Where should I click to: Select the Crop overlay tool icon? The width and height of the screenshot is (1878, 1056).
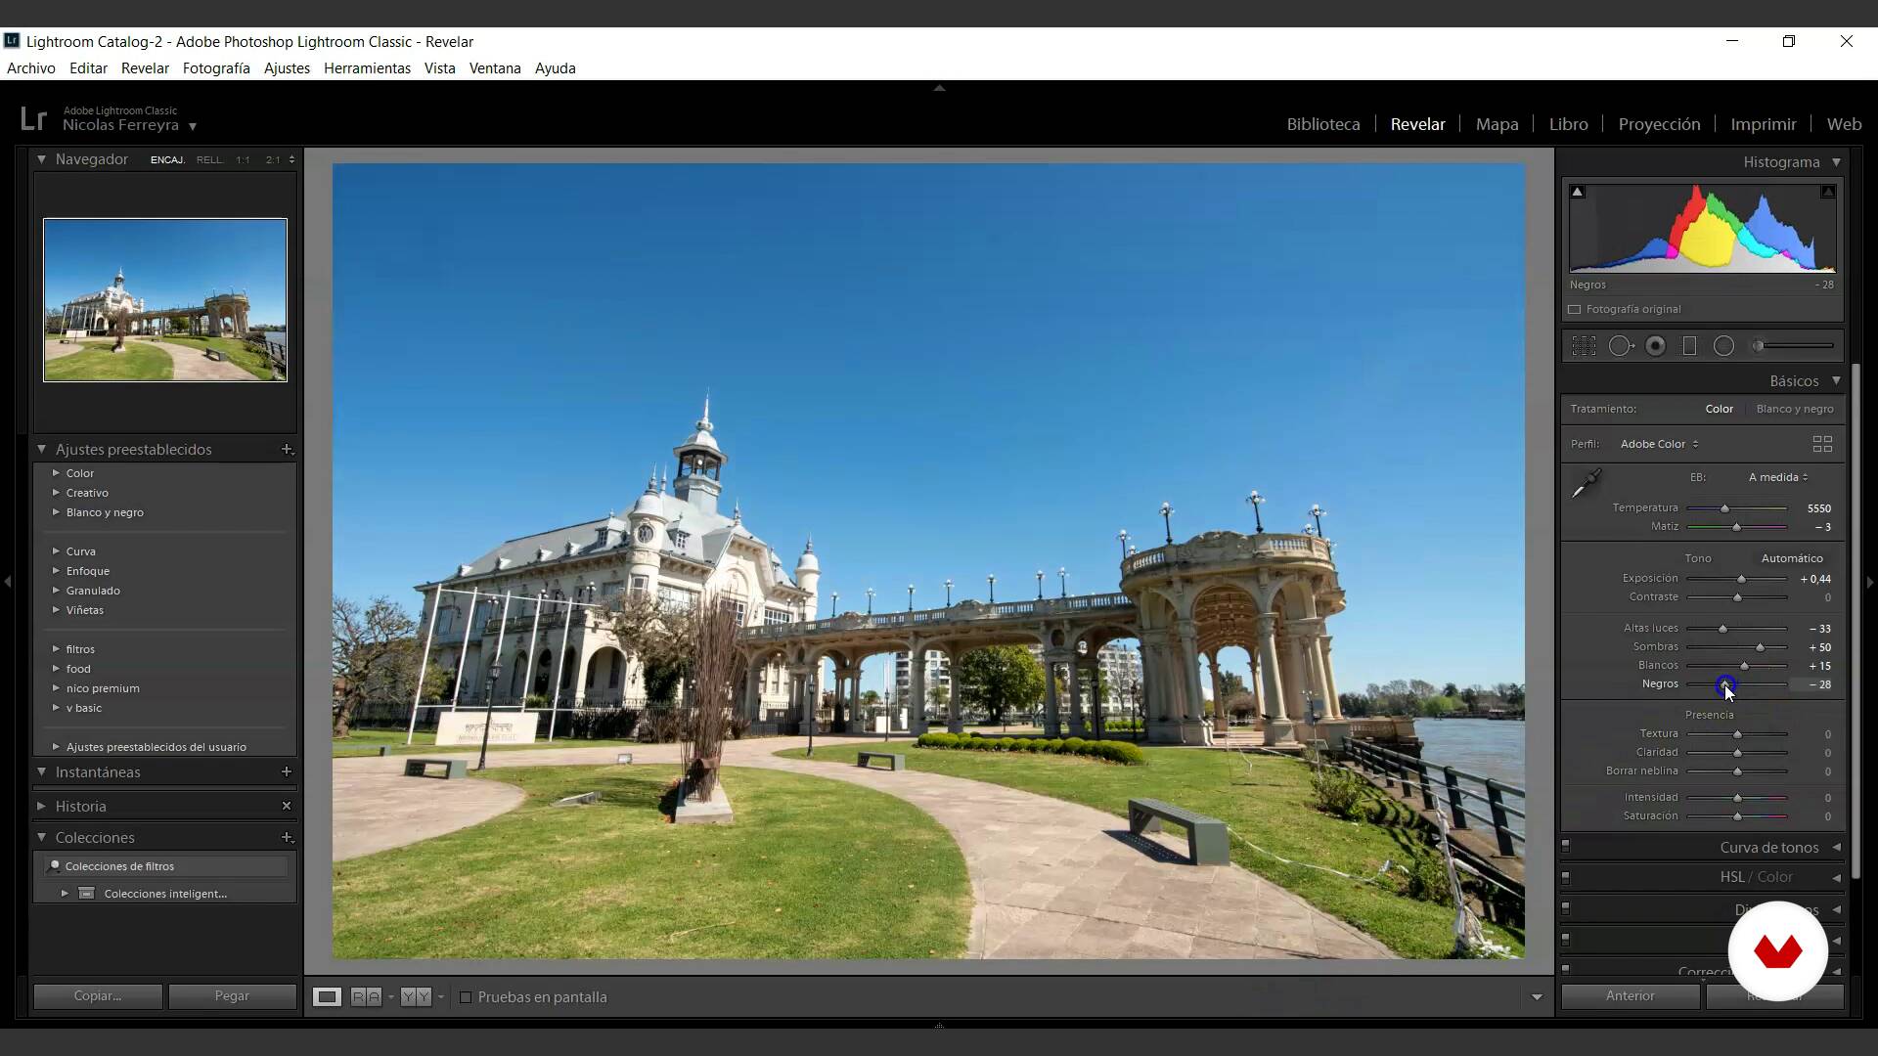tap(1584, 346)
